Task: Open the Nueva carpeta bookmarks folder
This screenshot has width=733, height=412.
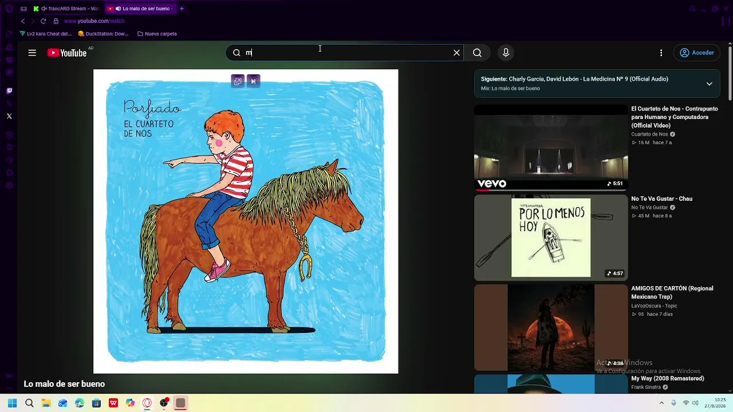Action: (x=157, y=34)
